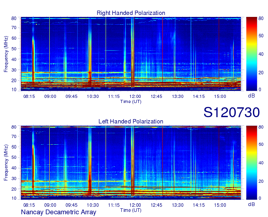Click the dB unit label beside top colorbar
Screen dimensions: 268x217
click(251, 96)
